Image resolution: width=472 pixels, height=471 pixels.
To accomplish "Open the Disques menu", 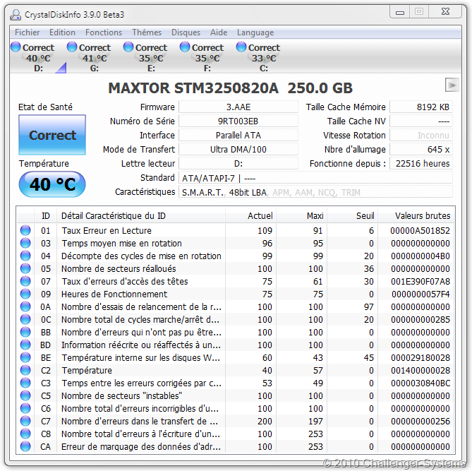I will (x=186, y=32).
